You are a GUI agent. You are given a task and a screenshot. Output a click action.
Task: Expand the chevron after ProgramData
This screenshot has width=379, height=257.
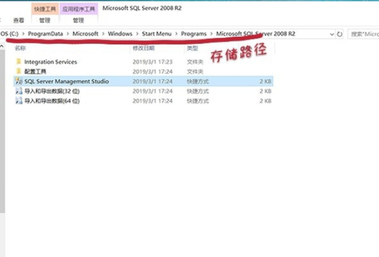[x=68, y=34]
